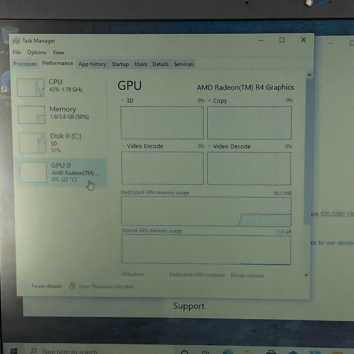The height and width of the screenshot is (354, 354).
Task: Minimize the Task Manager window
Action: [261, 40]
